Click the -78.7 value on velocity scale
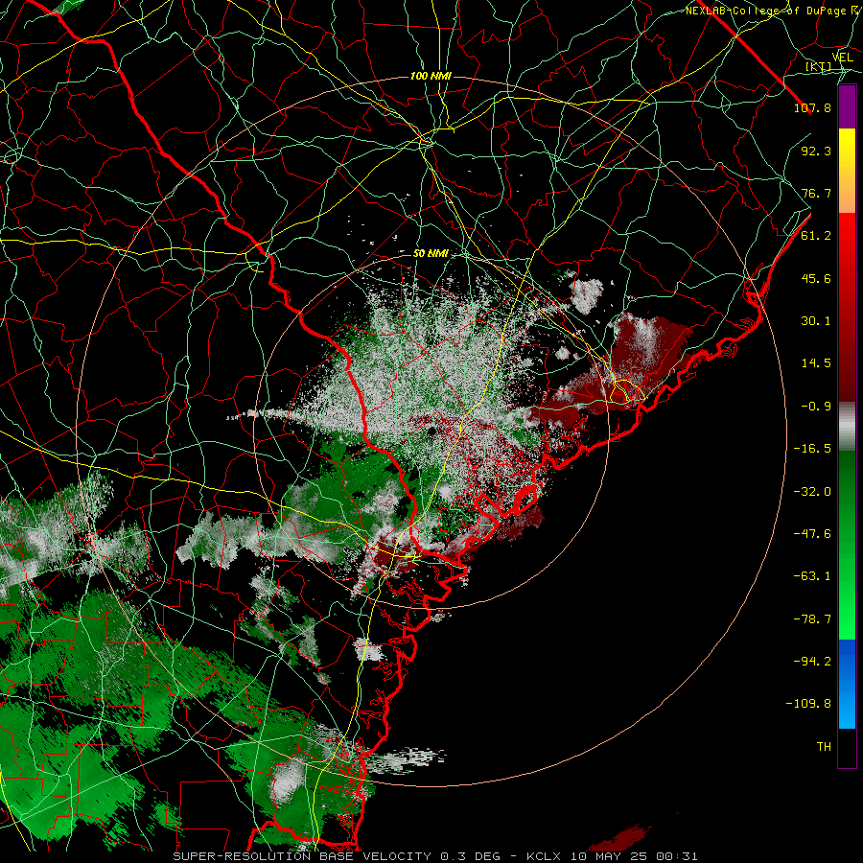 (812, 619)
